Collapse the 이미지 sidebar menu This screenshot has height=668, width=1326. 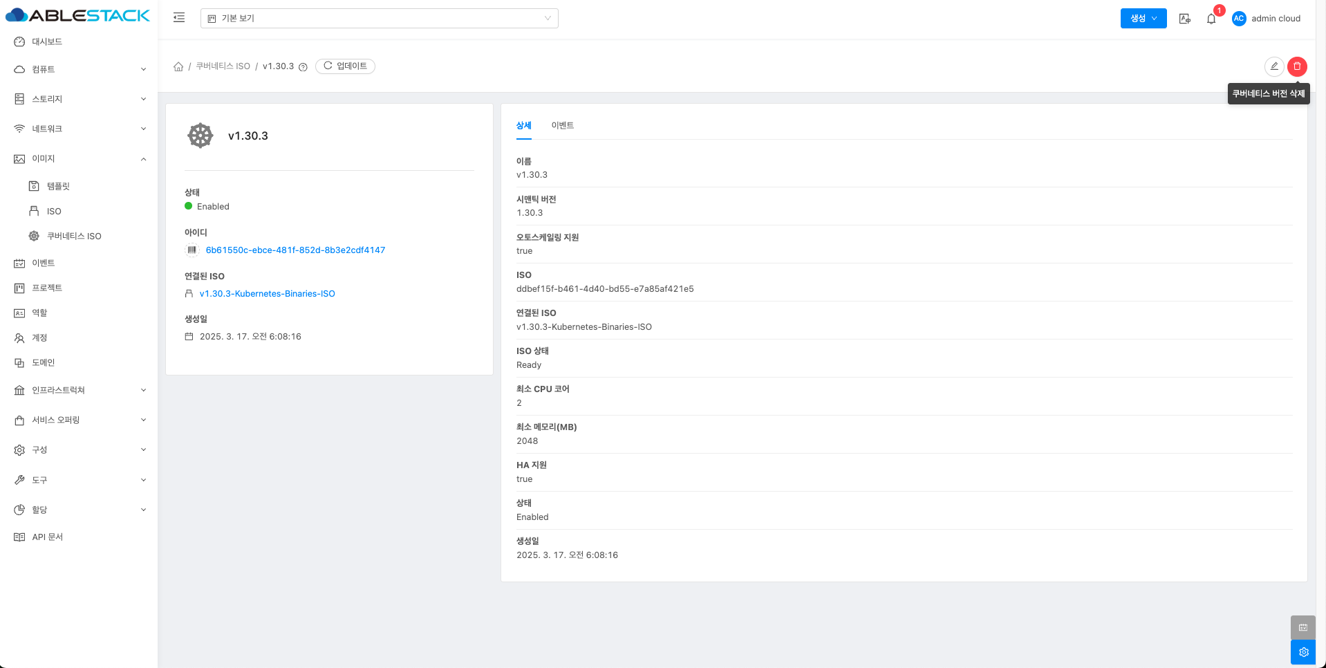[x=80, y=159]
